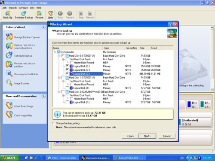The width and height of the screenshot is (215, 161).
Task: Open the Help toolbar icon
Action: [x=50, y=15]
